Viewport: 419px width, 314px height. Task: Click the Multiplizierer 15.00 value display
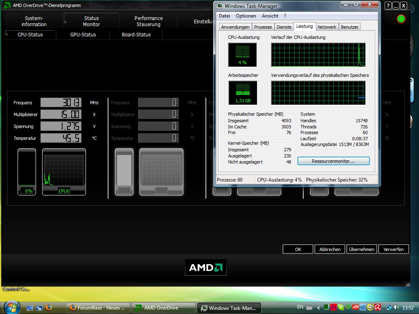[x=61, y=114]
